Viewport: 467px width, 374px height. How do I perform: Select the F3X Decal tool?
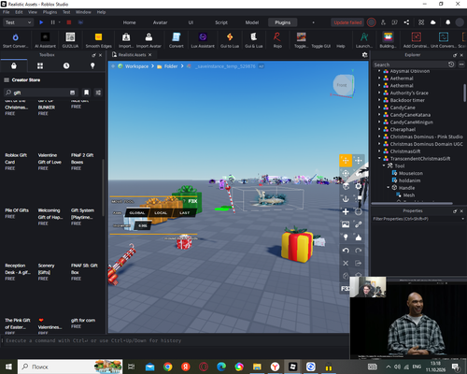click(346, 224)
